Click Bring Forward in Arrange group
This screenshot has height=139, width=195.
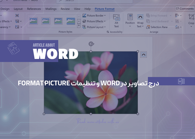click(157, 16)
